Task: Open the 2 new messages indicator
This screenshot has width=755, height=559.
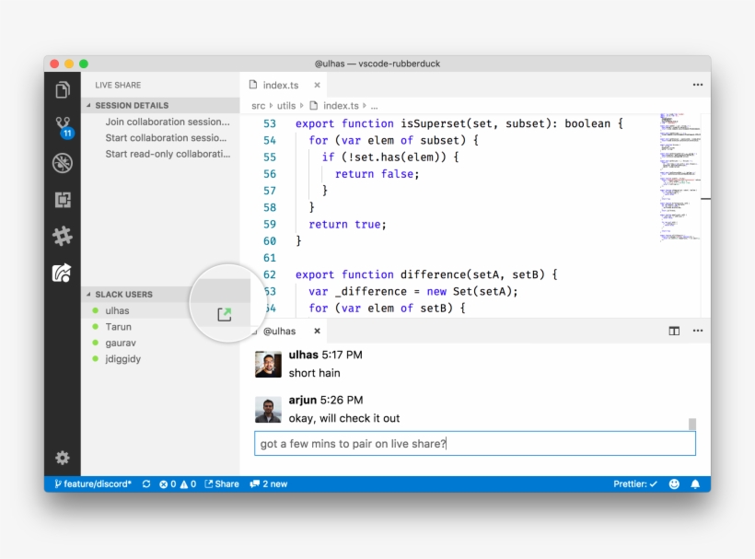Action: pos(268,483)
